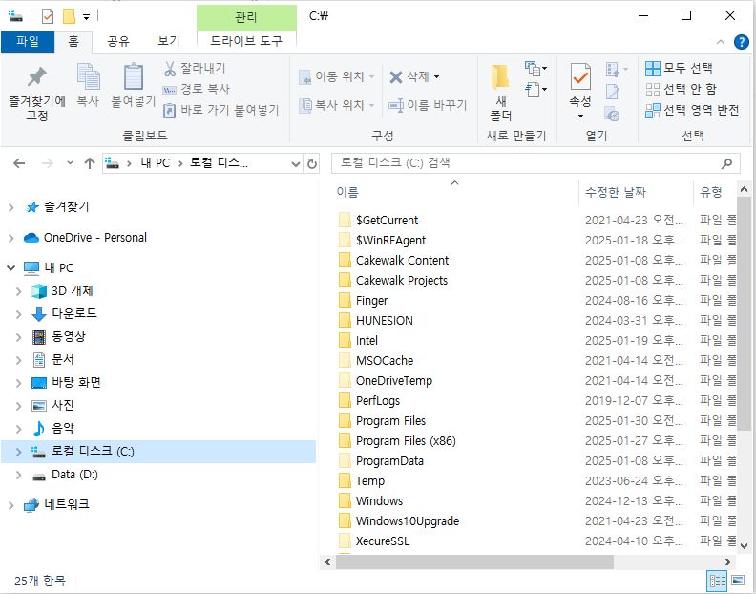Select 로컬 디스크 (C:) in tree
This screenshot has width=756, height=594.
[158, 452]
